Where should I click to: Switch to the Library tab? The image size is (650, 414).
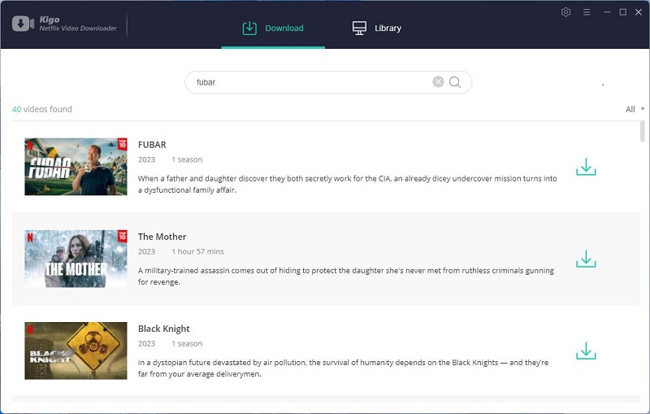pos(377,28)
